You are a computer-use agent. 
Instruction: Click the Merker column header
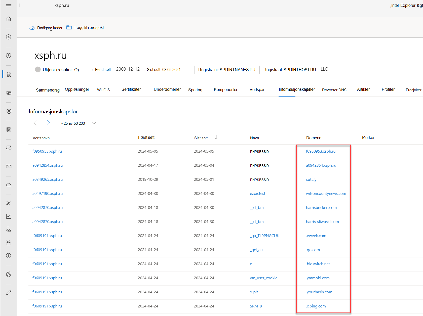tap(368, 138)
